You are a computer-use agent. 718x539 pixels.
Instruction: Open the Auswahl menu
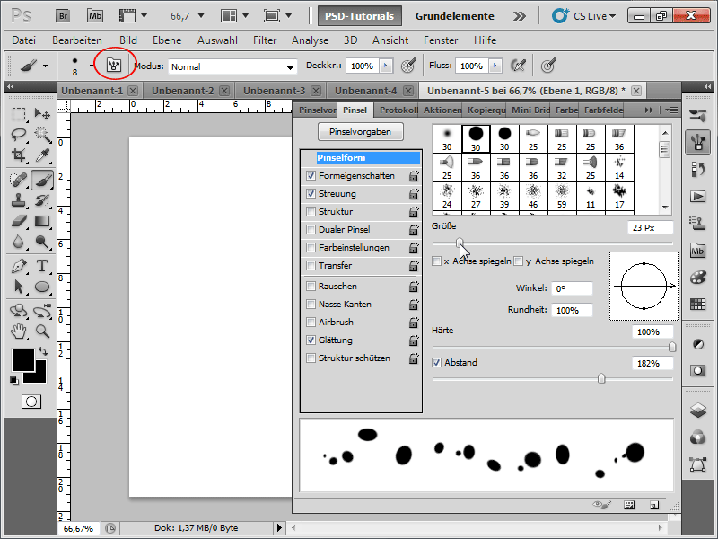217,40
